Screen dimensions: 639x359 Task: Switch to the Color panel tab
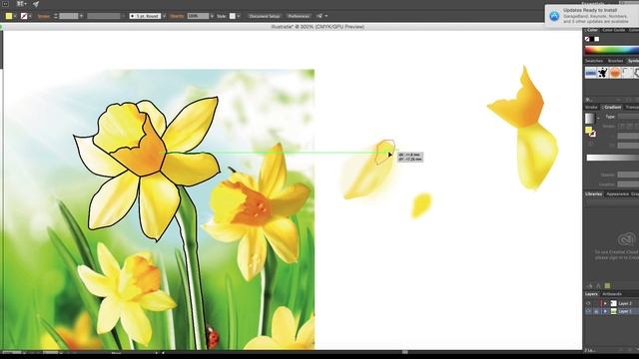tap(592, 30)
